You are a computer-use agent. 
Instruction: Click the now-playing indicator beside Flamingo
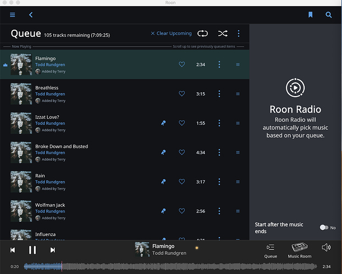click(x=5, y=65)
